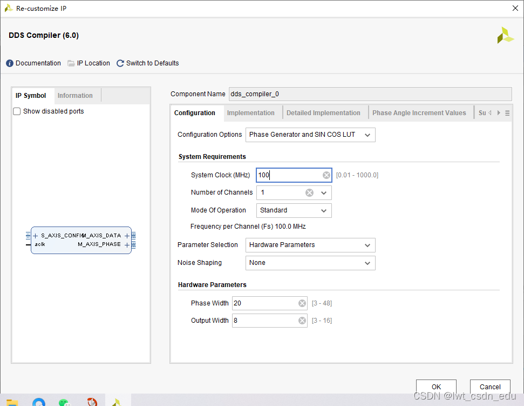524x406 pixels.
Task: Open the Parameter Selection dropdown
Action: 310,245
